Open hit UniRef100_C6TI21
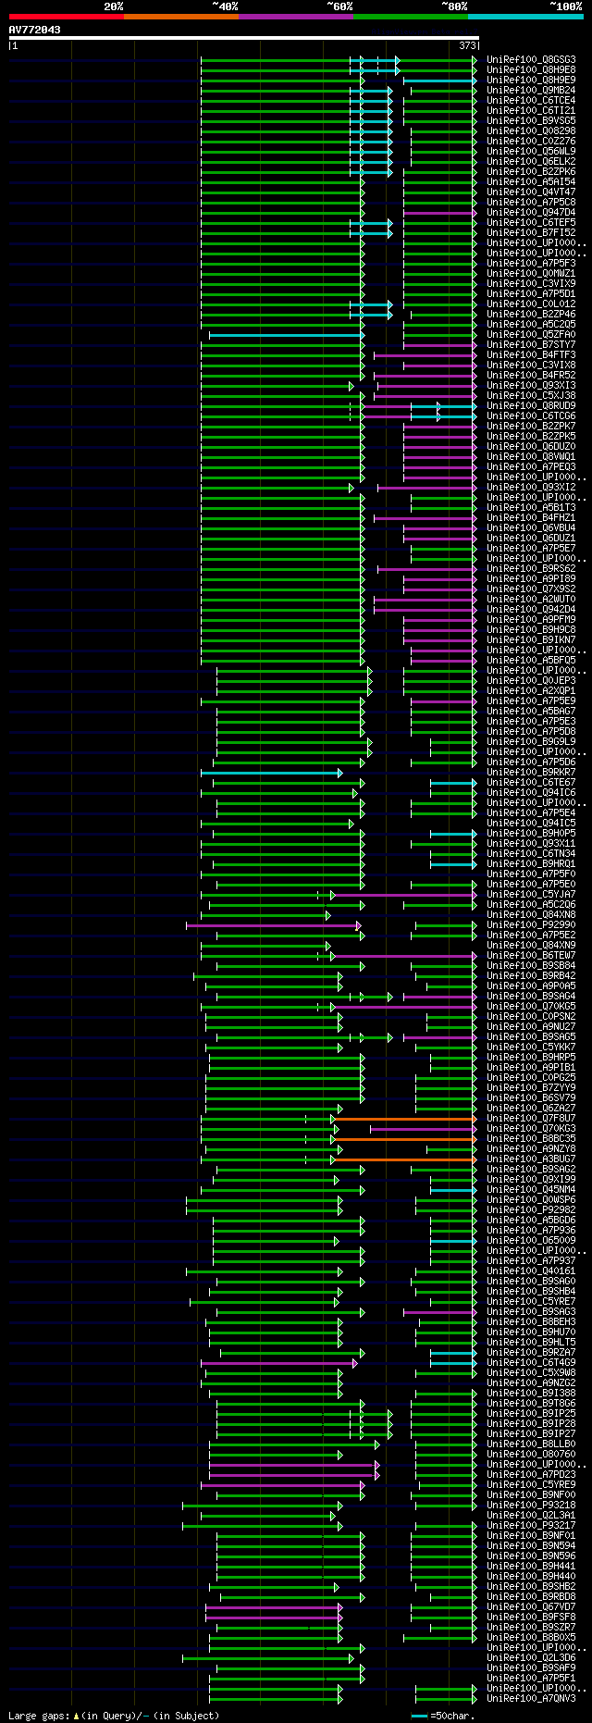The image size is (592, 1723). point(531,111)
